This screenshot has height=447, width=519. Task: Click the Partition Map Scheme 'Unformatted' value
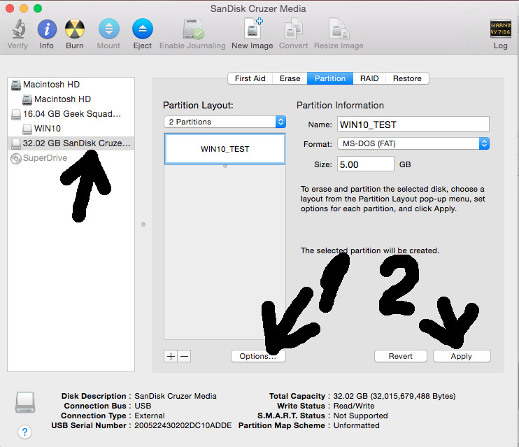tap(357, 425)
